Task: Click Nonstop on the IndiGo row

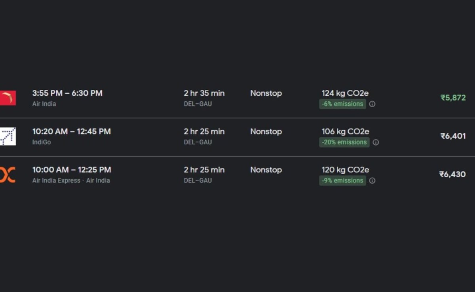Action: (x=266, y=132)
